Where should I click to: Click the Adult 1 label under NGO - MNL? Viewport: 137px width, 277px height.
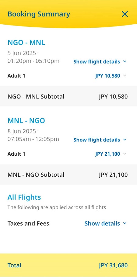click(x=16, y=76)
